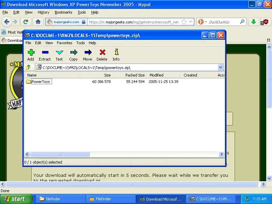Image resolution: width=272 pixels, height=204 pixels.
Task: Open the URL bar history dropdown
Action: click(191, 22)
